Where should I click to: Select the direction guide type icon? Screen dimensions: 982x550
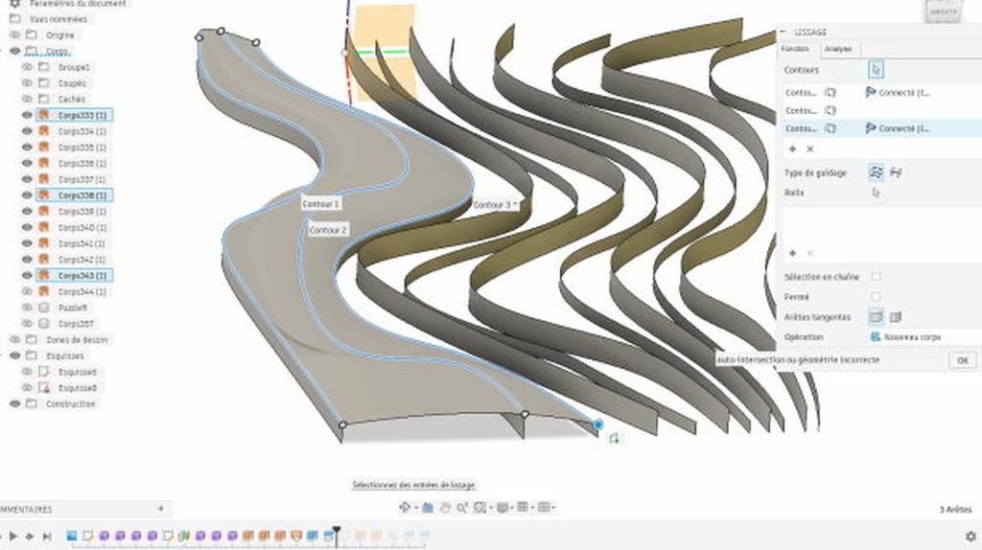[x=876, y=172]
